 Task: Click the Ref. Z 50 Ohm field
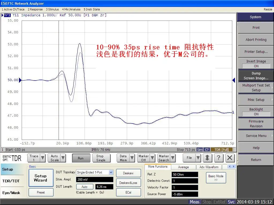coord(185,174)
